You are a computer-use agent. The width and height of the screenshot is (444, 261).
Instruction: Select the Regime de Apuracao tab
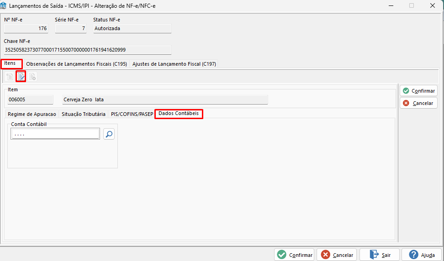click(x=32, y=114)
